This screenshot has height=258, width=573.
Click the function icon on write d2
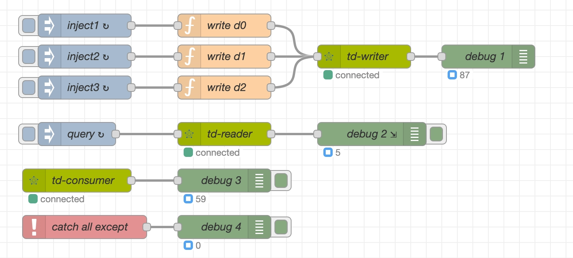click(x=189, y=88)
